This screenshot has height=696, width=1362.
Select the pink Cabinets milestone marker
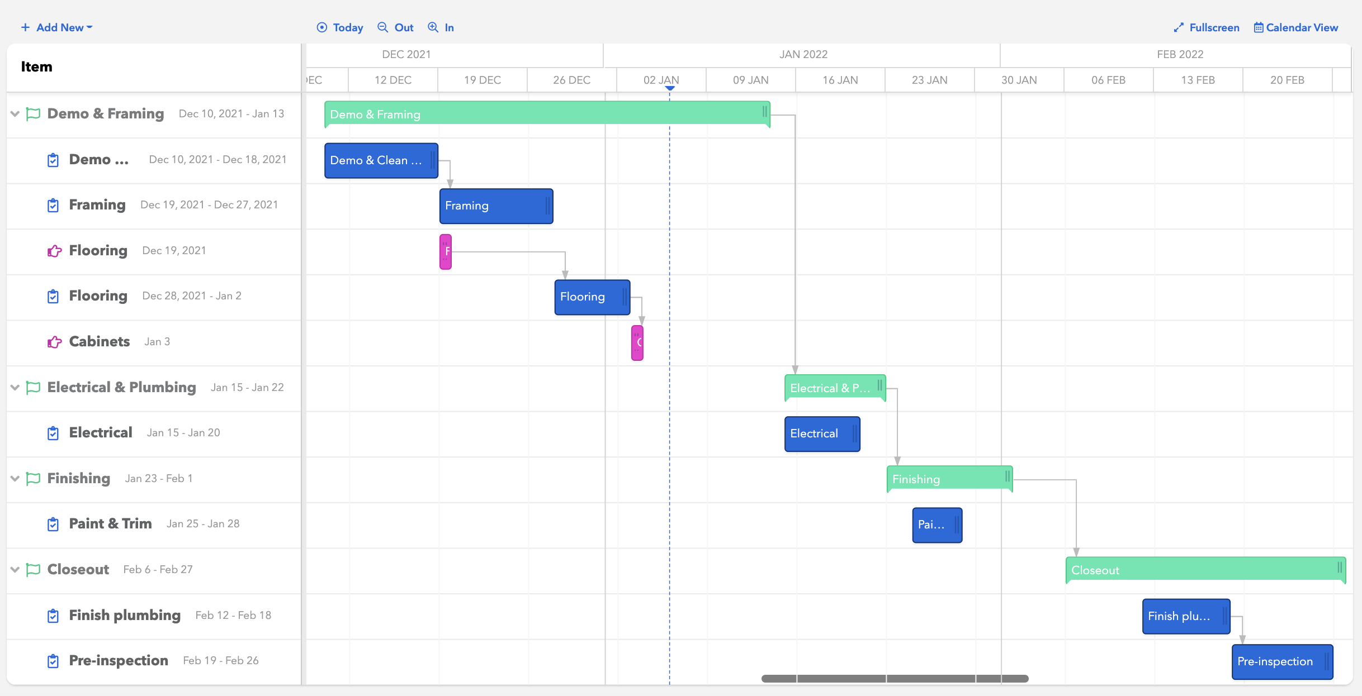tap(637, 343)
